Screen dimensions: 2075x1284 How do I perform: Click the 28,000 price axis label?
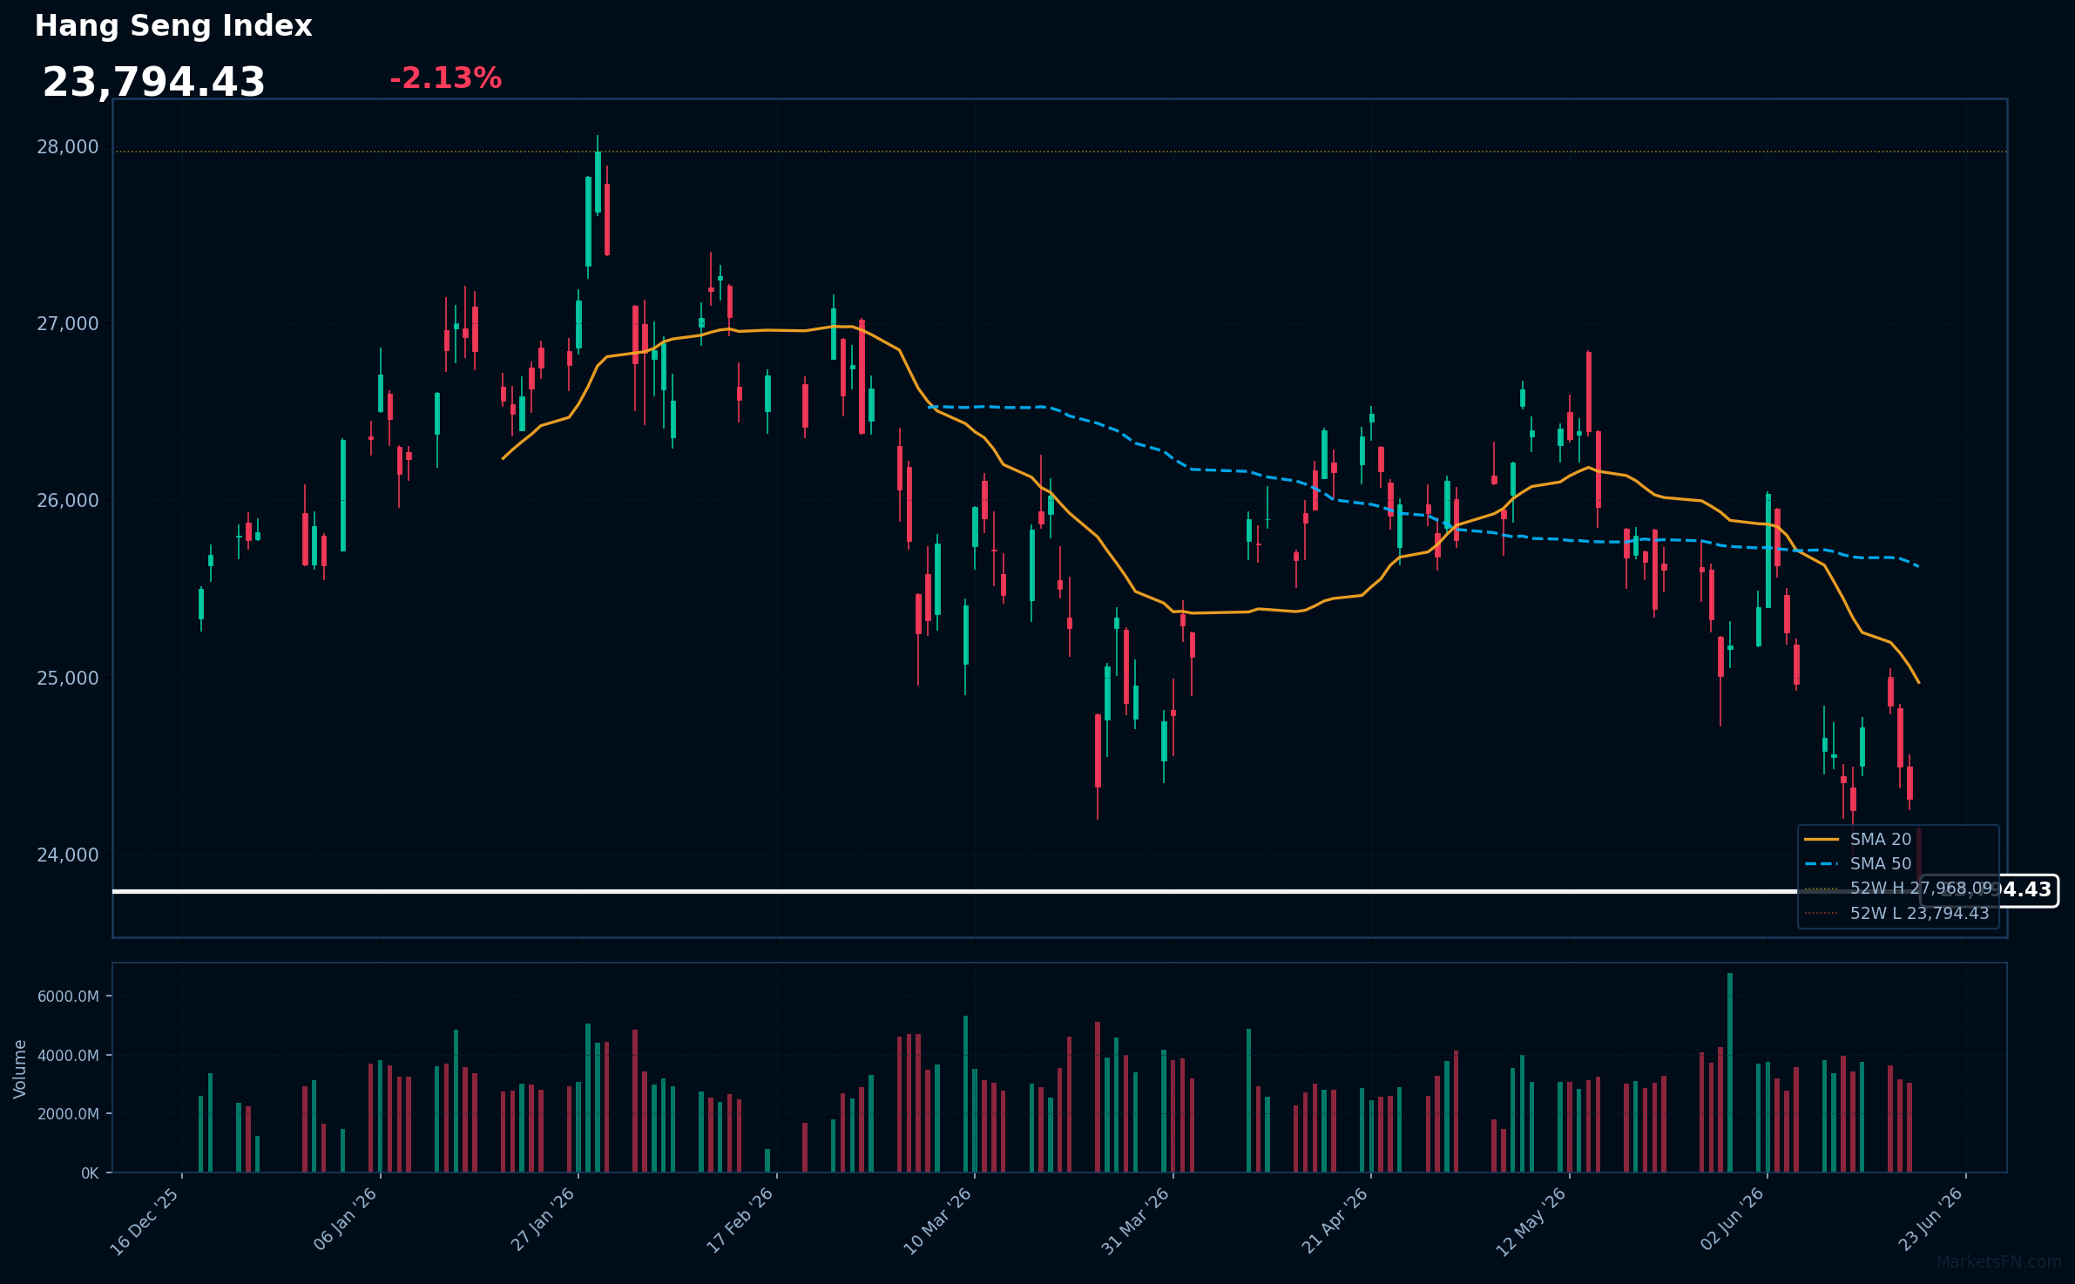68,146
